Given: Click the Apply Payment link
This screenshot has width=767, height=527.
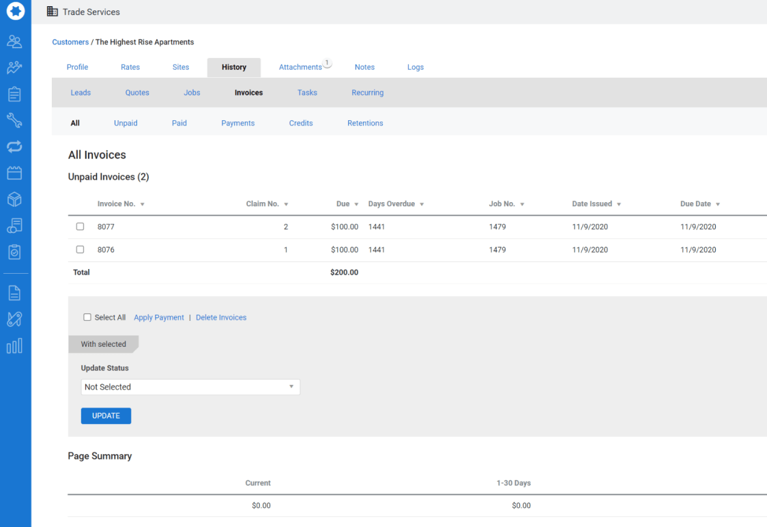Looking at the screenshot, I should pyautogui.click(x=159, y=317).
